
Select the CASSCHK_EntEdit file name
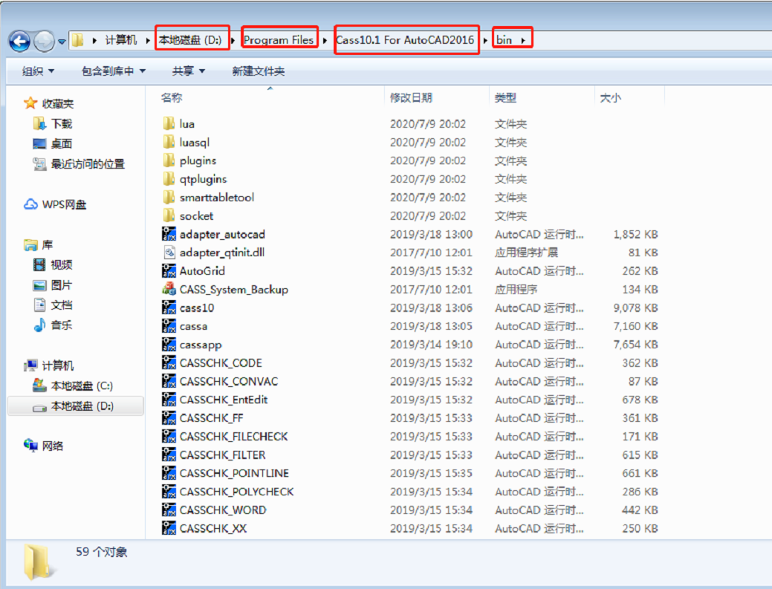[x=224, y=400]
